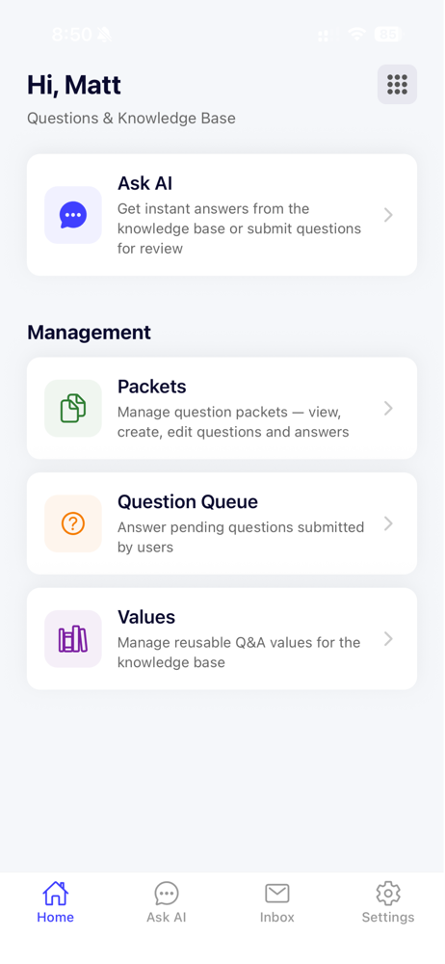445x964 pixels.
Task: Tap the Ask AI chat bubble icon
Action: [73, 216]
